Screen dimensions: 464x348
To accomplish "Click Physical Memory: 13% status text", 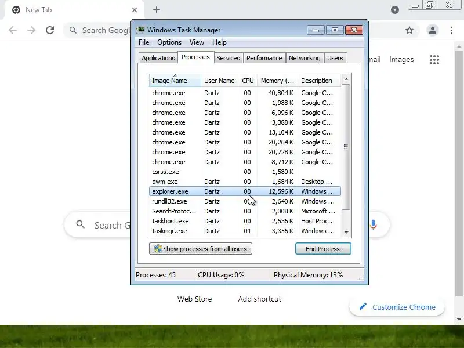I will [x=308, y=275].
